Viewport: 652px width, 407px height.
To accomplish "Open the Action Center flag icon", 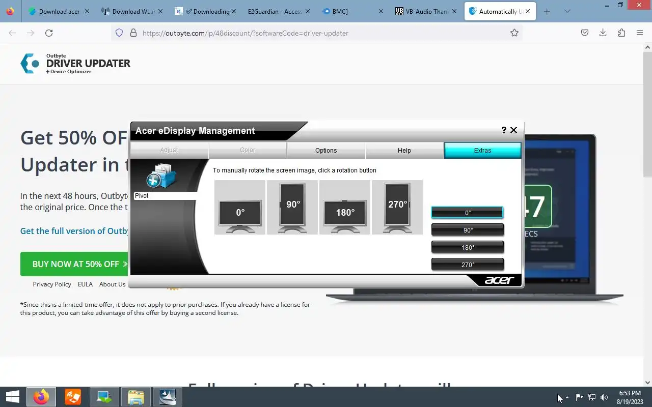I will click(x=580, y=397).
